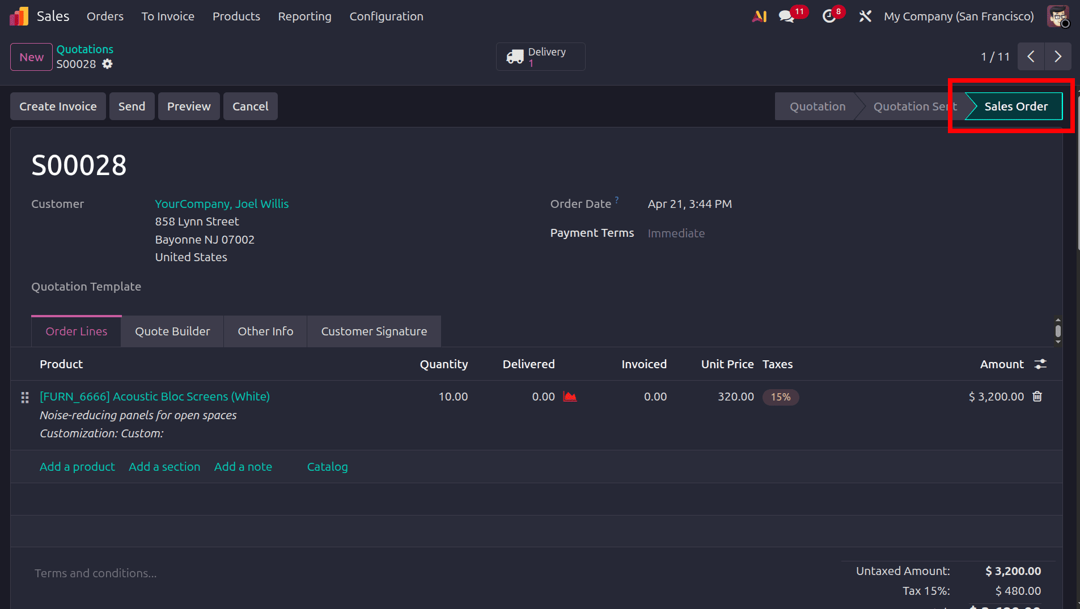Switch to the Customer Signature tab
Image resolution: width=1080 pixels, height=609 pixels.
(x=374, y=331)
